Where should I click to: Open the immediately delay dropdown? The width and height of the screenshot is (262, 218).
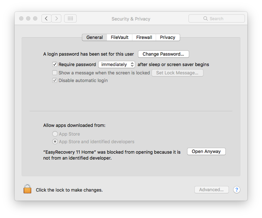pyautogui.click(x=117, y=64)
